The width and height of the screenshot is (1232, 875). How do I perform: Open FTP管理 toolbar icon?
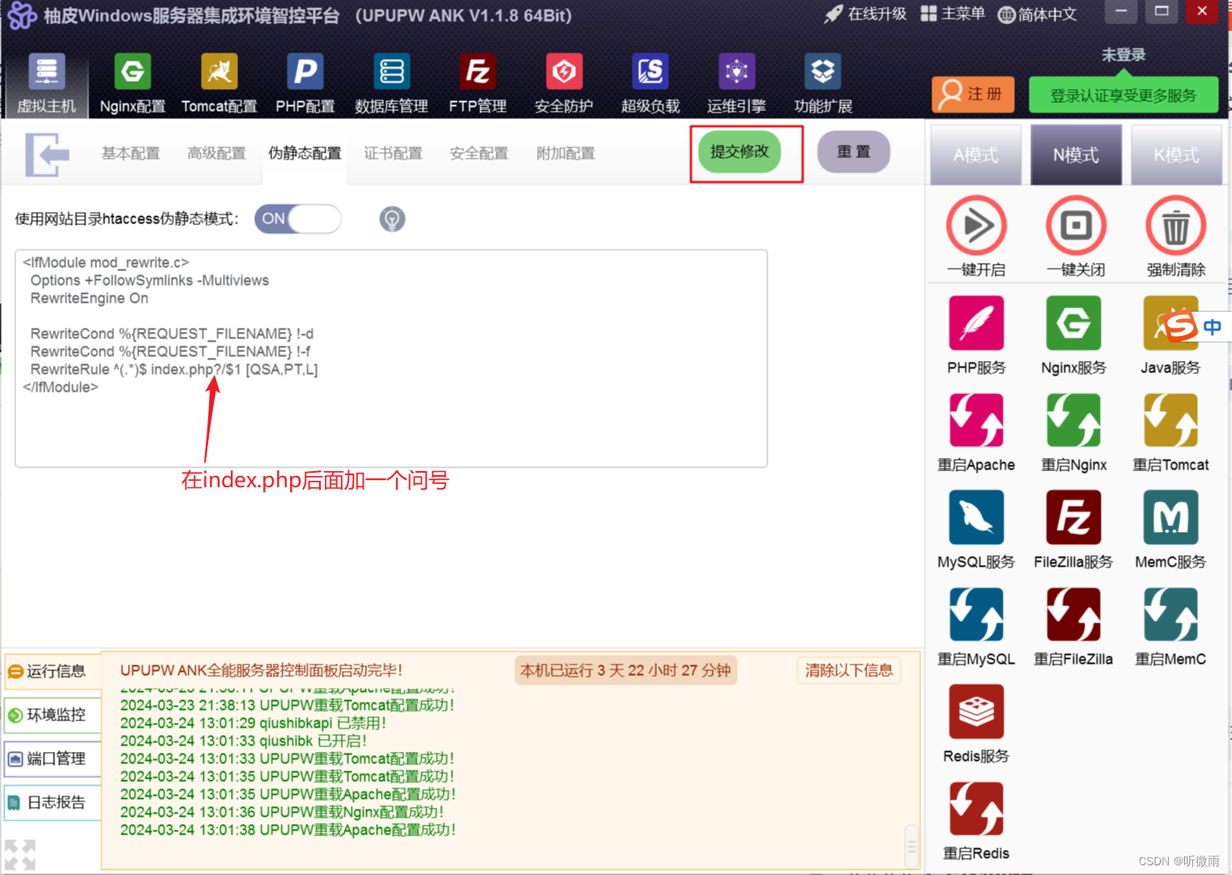(x=478, y=83)
